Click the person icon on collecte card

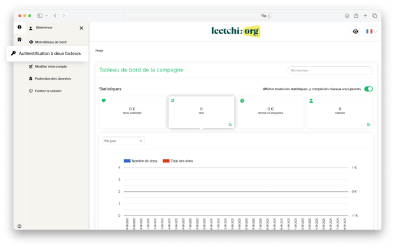(311, 100)
